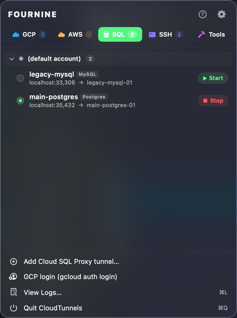Open the Tools tab
The width and height of the screenshot is (237, 318).
211,35
